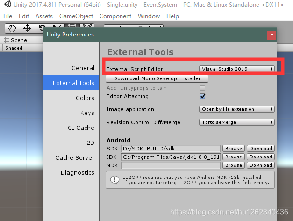293x221 pixels.
Task: Select Diagnostics preferences section
Action: 71,172
